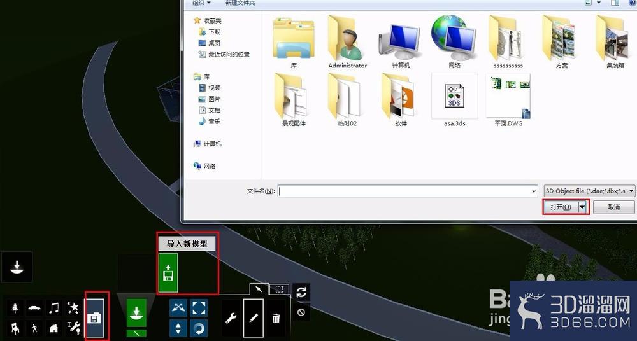Select 下载 in the navigation pane
The width and height of the screenshot is (637, 341).
(210, 32)
